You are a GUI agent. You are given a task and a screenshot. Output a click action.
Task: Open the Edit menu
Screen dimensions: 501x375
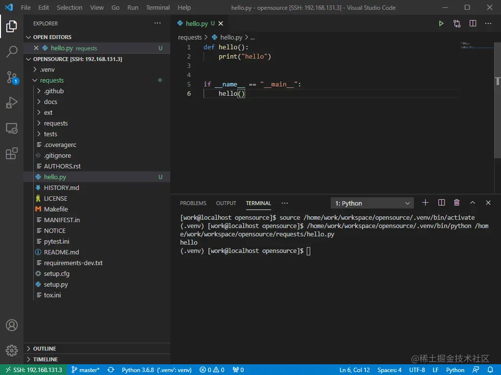click(44, 7)
